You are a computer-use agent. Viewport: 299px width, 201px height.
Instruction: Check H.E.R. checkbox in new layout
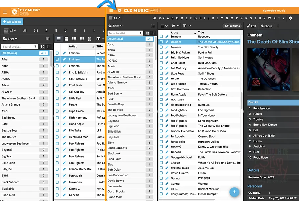[x=161, y=189]
